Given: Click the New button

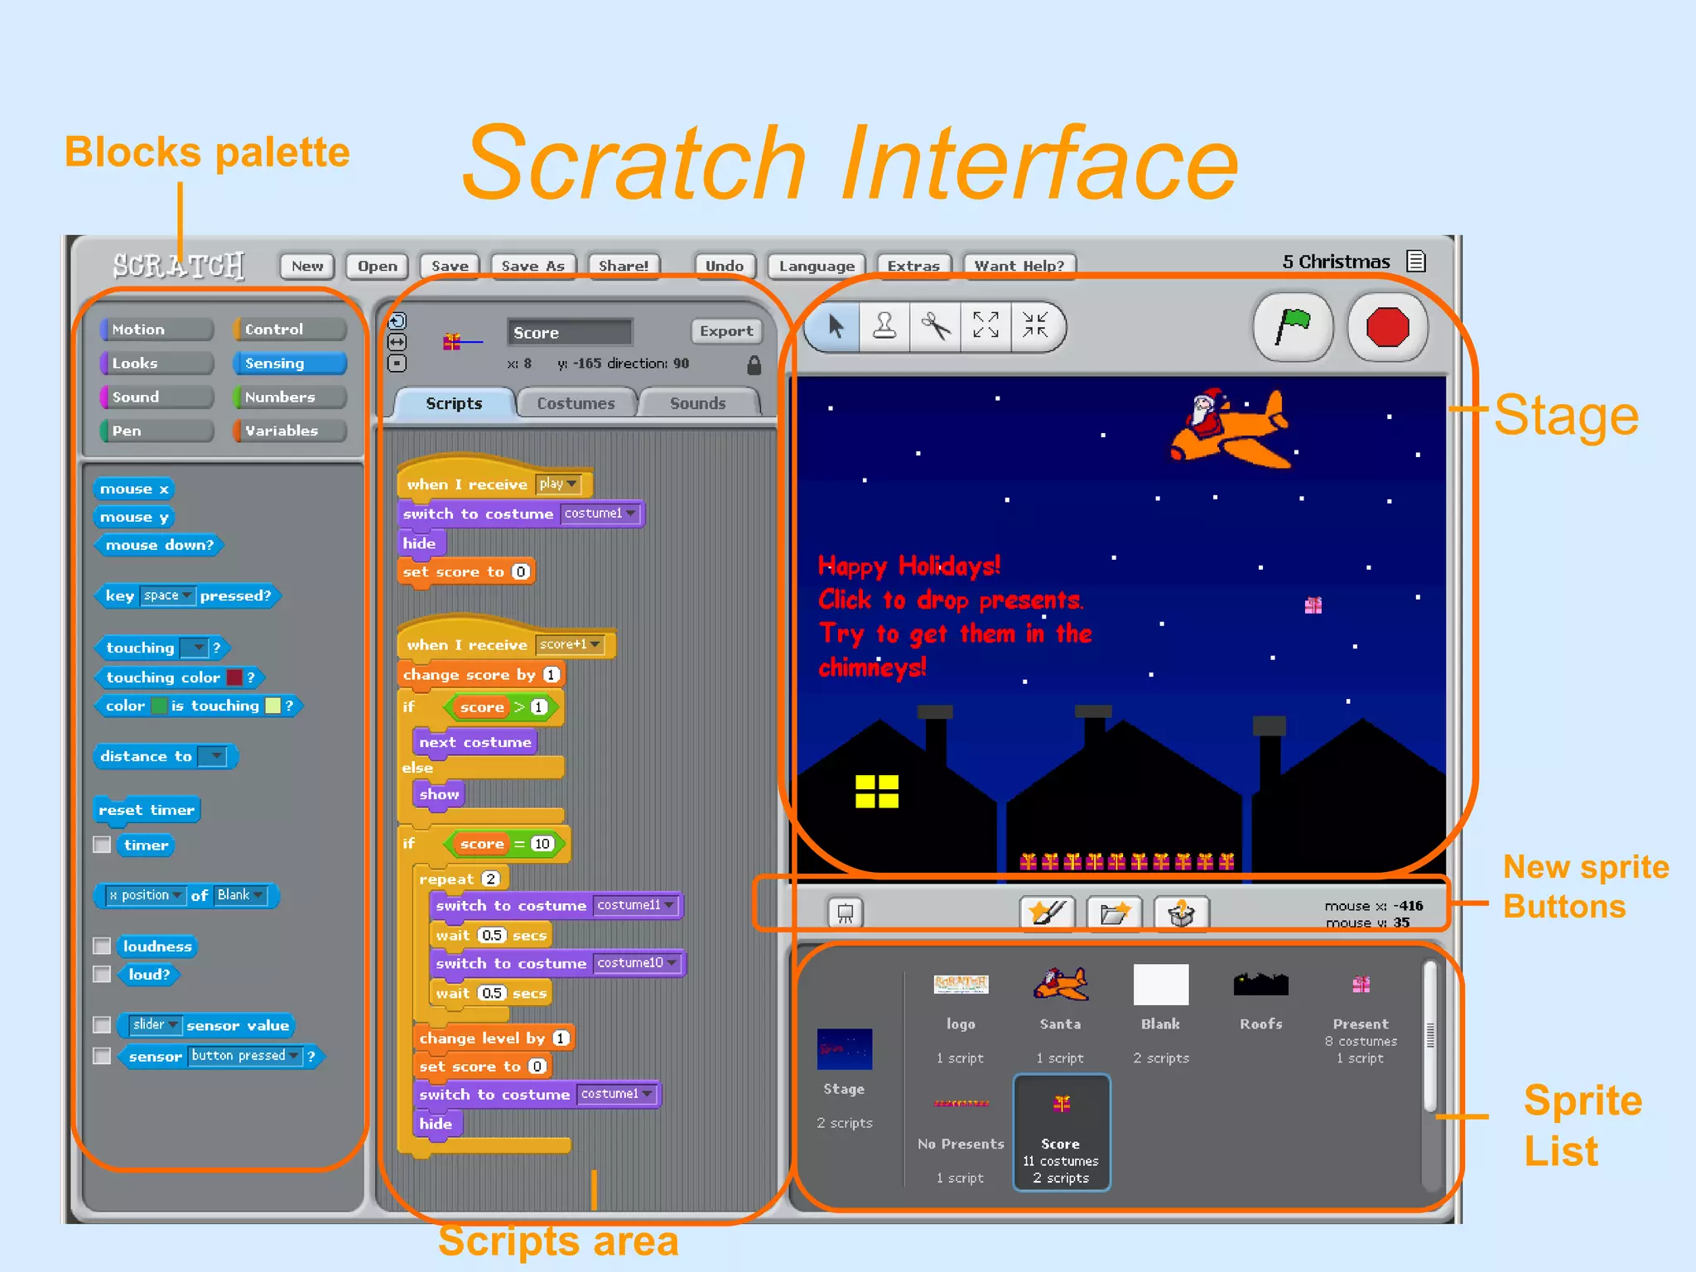Looking at the screenshot, I should pyautogui.click(x=307, y=266).
